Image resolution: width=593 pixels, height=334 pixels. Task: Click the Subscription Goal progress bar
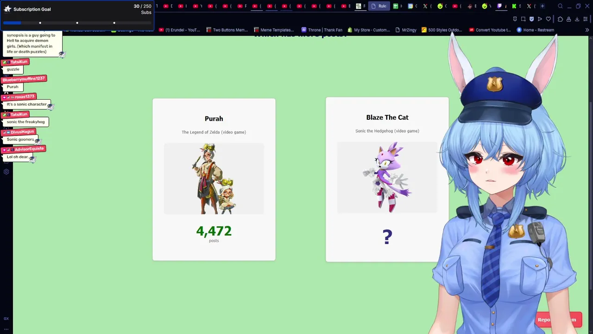click(x=77, y=23)
